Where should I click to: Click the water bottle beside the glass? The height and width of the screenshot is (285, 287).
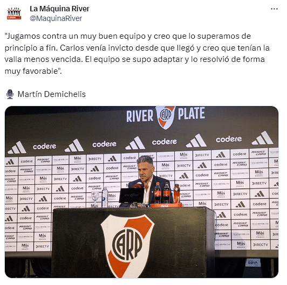[105, 197]
